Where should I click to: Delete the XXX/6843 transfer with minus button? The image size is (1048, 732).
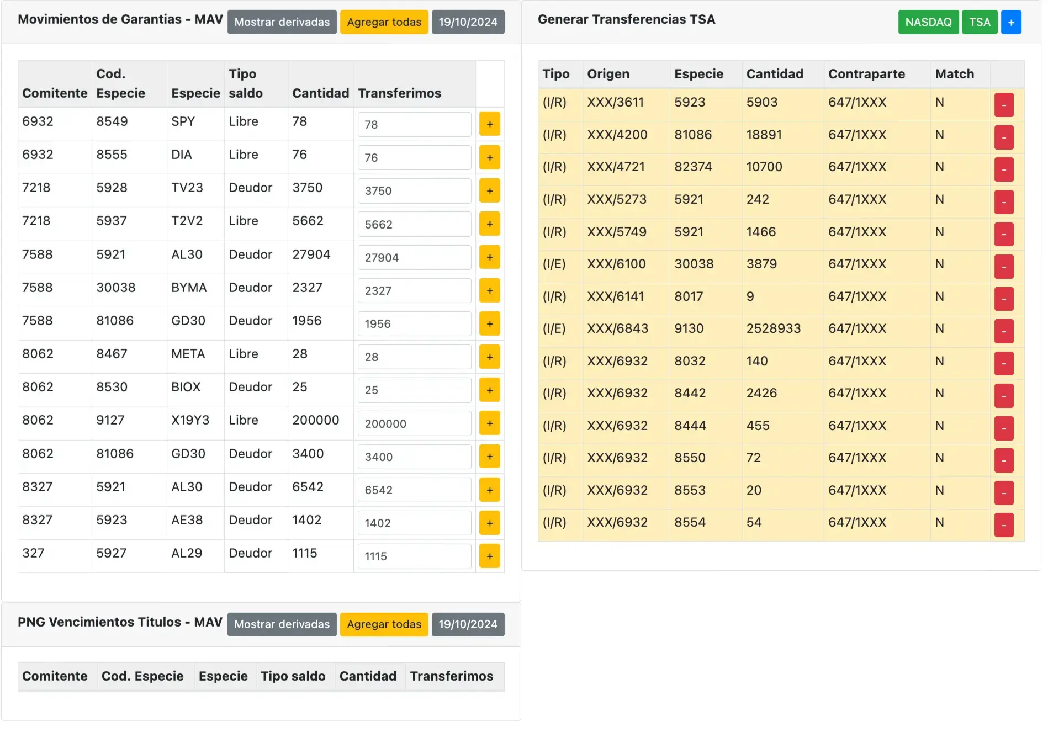coord(1003,331)
